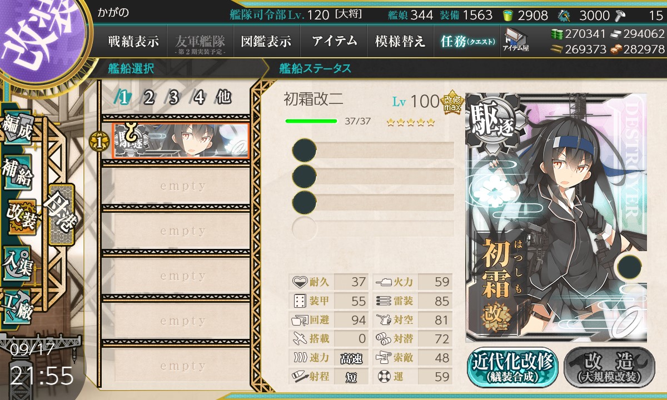Viewport: 667px width, 400px height.
Task: Click the 改装 sidebar icon
Action: tap(21, 217)
